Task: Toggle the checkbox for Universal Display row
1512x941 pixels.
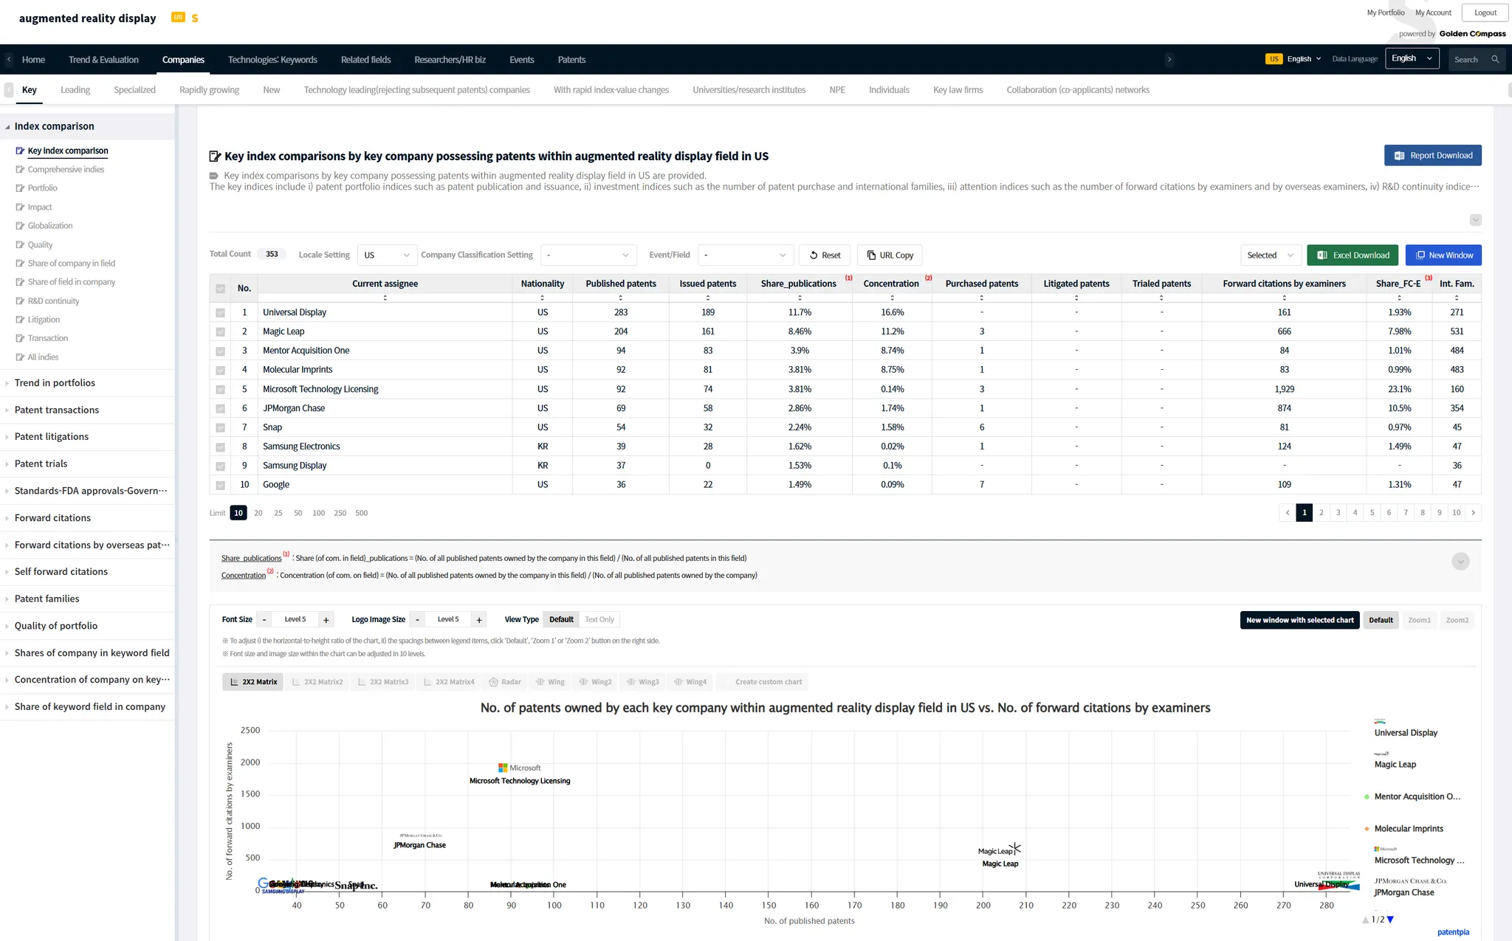Action: click(x=220, y=313)
